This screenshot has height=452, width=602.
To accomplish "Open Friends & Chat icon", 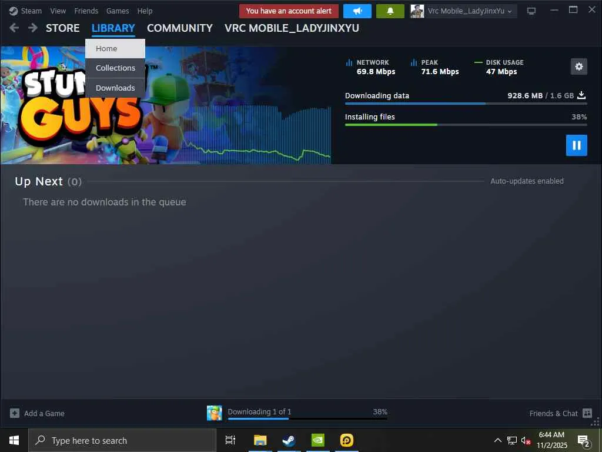I will coord(587,413).
